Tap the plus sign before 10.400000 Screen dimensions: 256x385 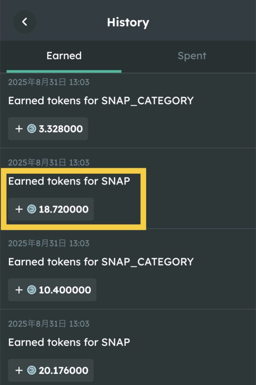19,290
